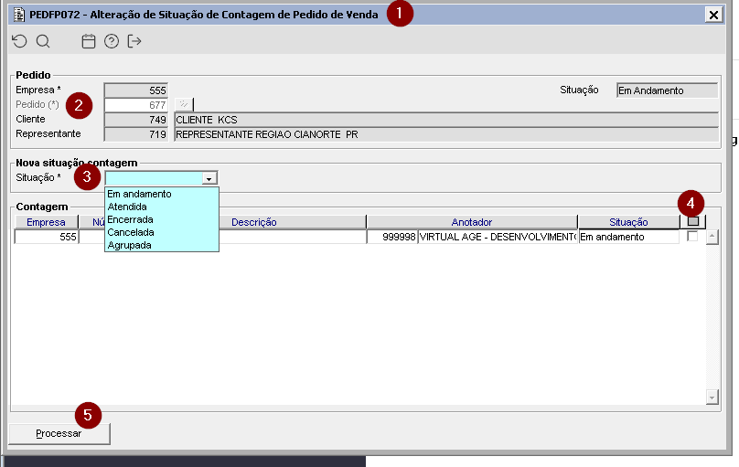Click the VIRTUAL AGE - DESENVOLVIMENTO cell

pos(498,237)
